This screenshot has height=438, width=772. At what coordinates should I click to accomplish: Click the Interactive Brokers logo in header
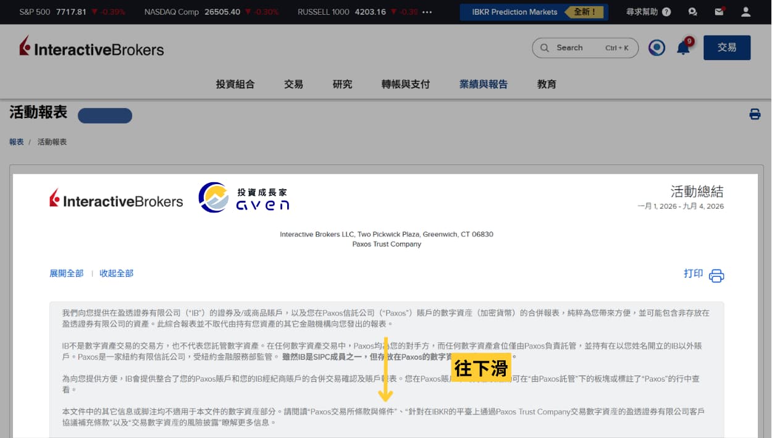click(91, 47)
